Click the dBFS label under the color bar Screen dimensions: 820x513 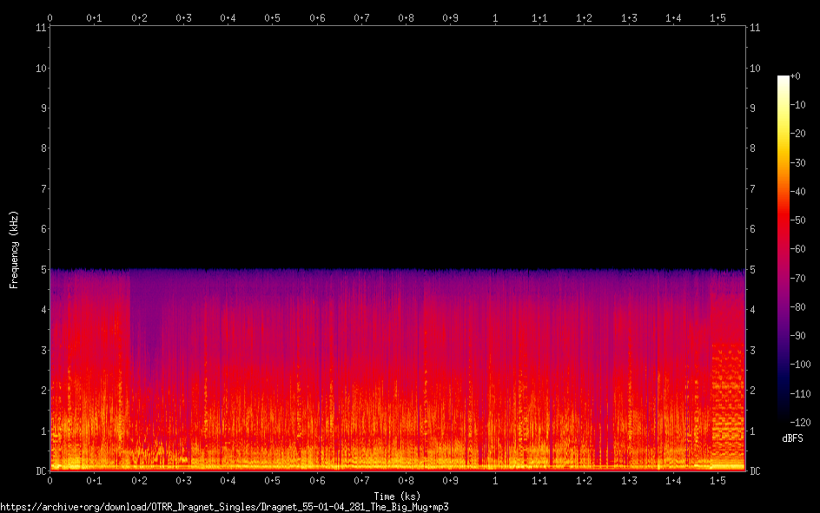(792, 438)
